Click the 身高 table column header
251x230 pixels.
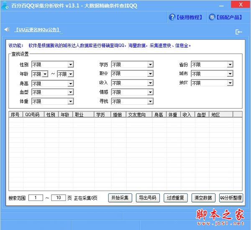(x=159, y=114)
